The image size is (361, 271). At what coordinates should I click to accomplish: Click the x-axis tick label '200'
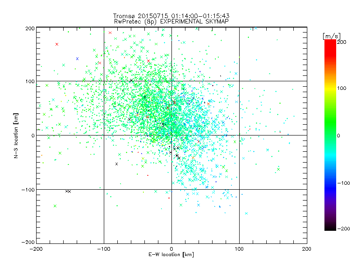click(x=307, y=249)
